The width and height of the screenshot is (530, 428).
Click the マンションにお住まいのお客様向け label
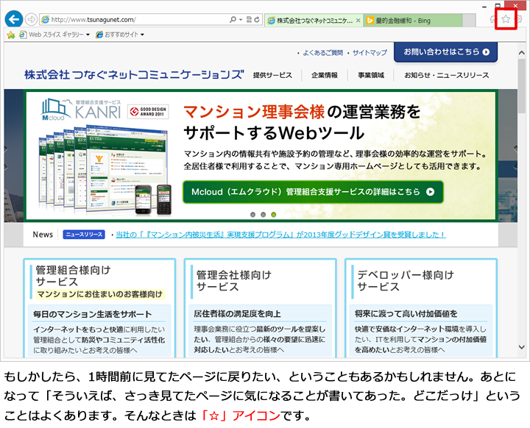coord(99,294)
